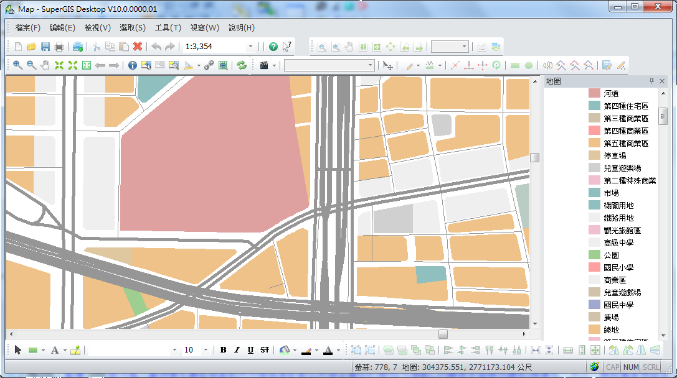Click the clapperboard animation icon

(x=264, y=65)
